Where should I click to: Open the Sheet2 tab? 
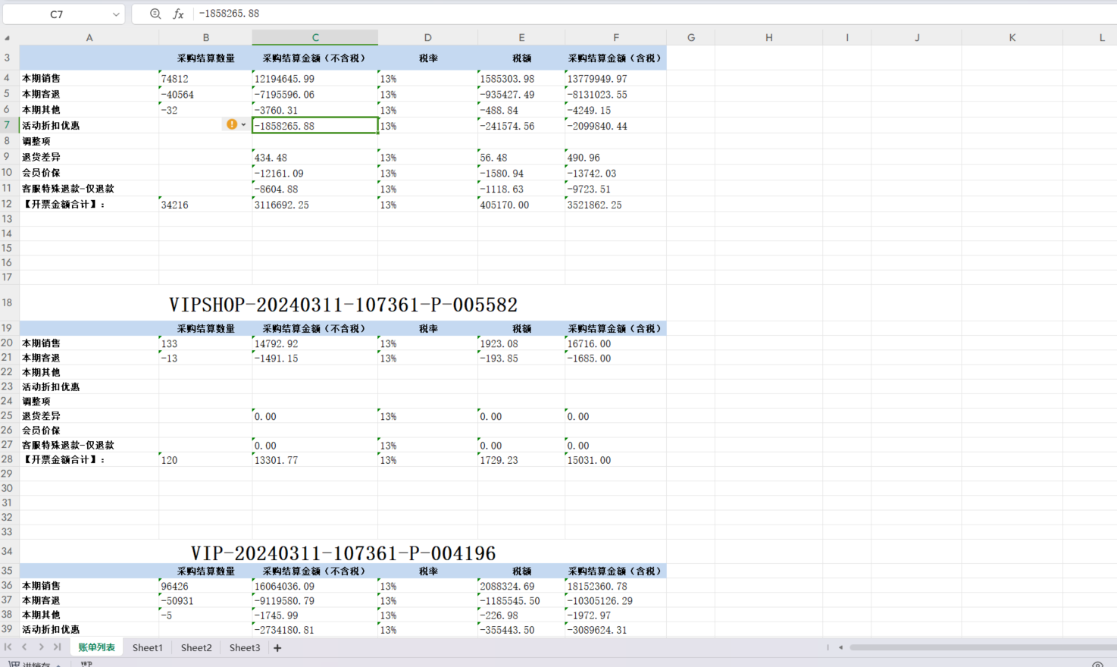(x=196, y=648)
